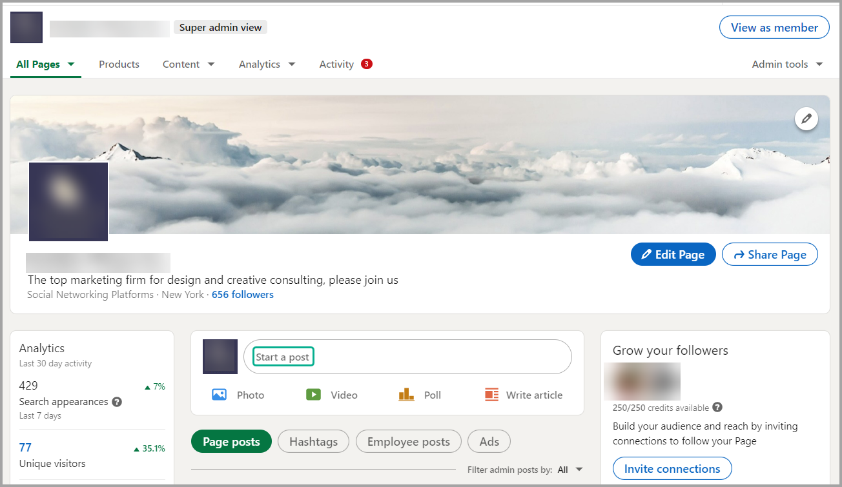Screen dimensions: 842x487
Task: Filter feed to show Ads
Action: click(489, 441)
